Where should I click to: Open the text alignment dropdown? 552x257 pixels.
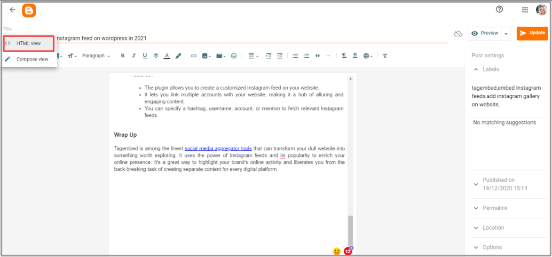253,55
